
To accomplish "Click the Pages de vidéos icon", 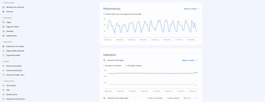I will point(3,27).
